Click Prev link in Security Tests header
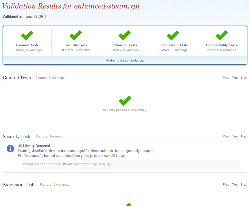Screen dimensions: 249x206 click(x=226, y=136)
